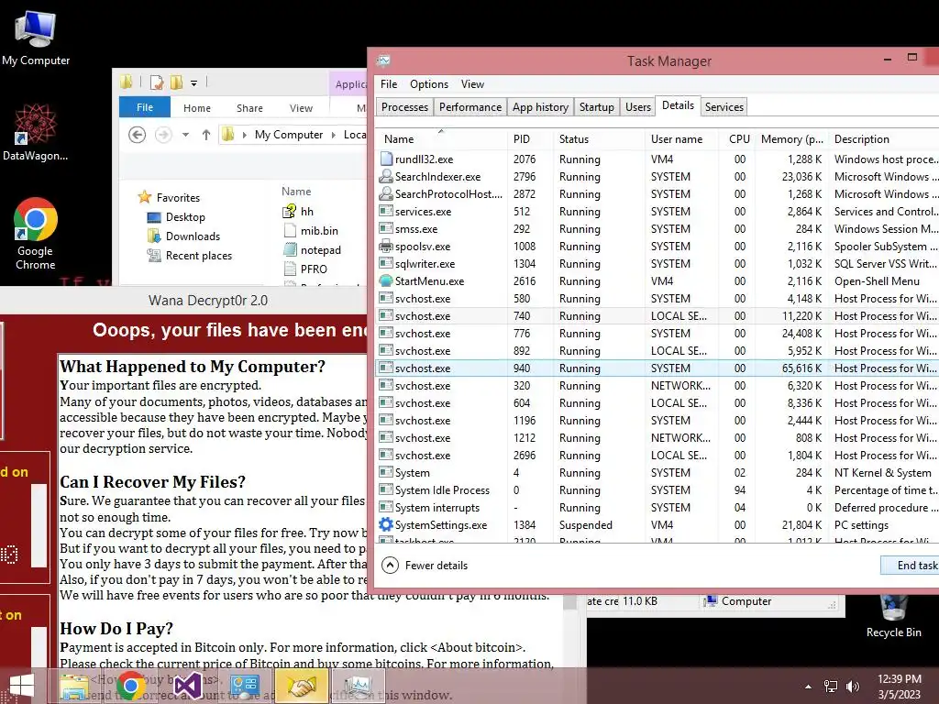Open Task Manager Options menu

pos(429,83)
